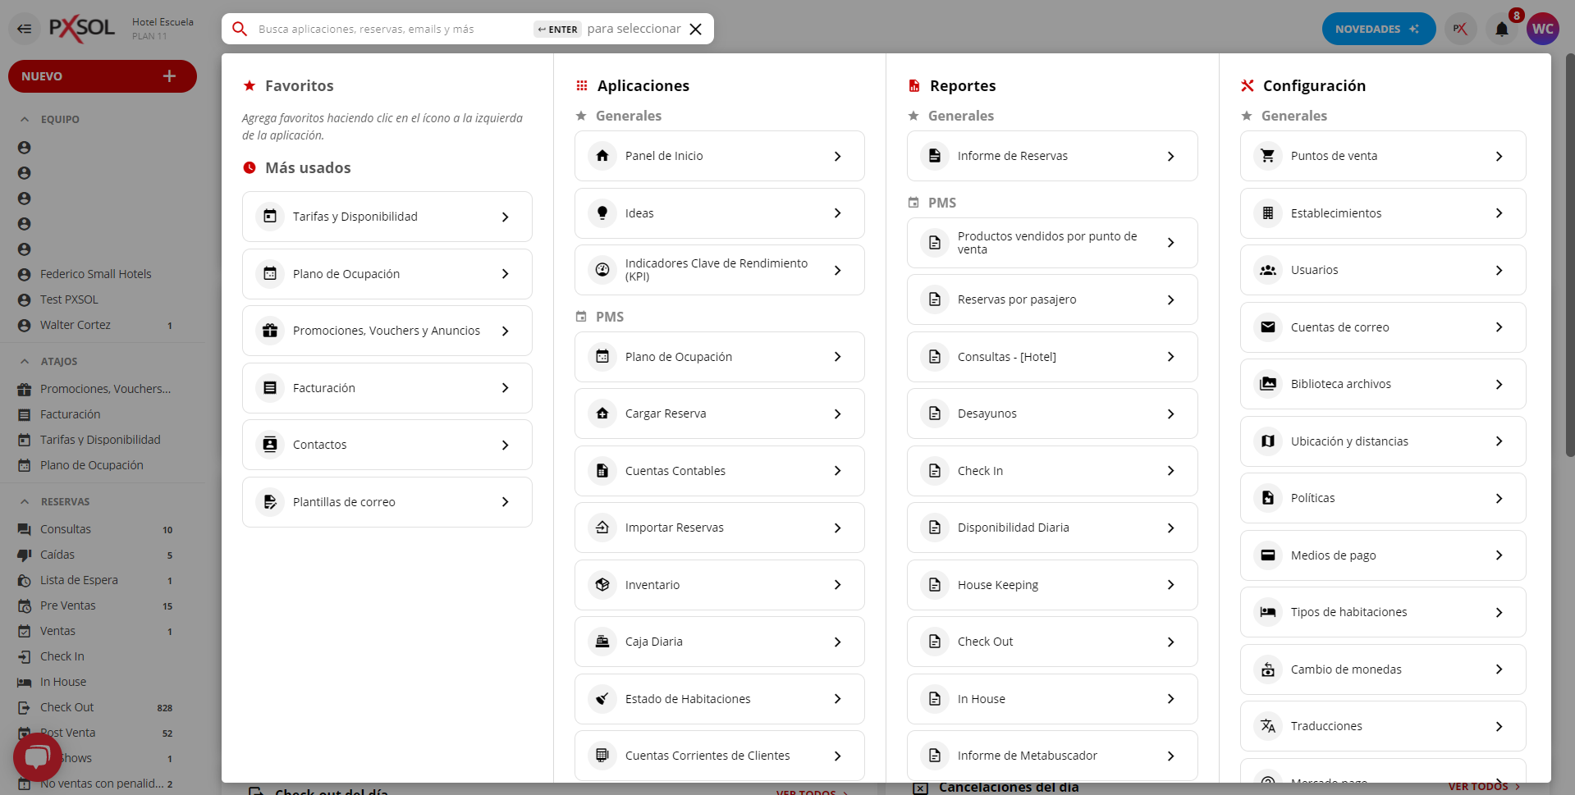Click the page vertical scrollbar
Image resolution: width=1575 pixels, height=795 pixels.
[x=1569, y=254]
